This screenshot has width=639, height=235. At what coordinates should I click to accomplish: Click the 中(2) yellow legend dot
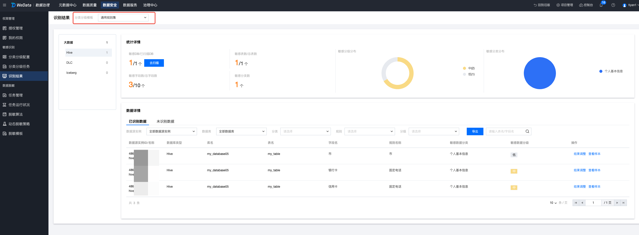[464, 68]
